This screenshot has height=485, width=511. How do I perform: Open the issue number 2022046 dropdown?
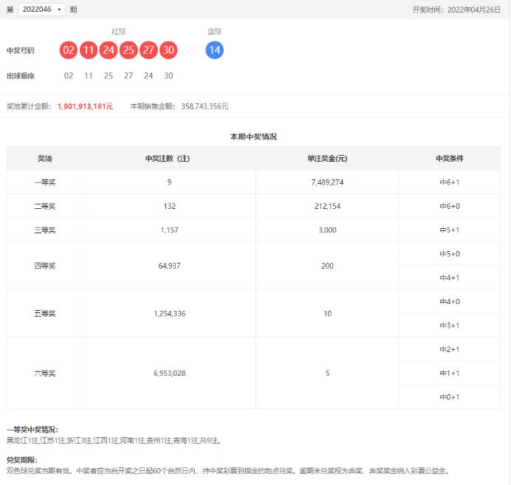coord(41,10)
